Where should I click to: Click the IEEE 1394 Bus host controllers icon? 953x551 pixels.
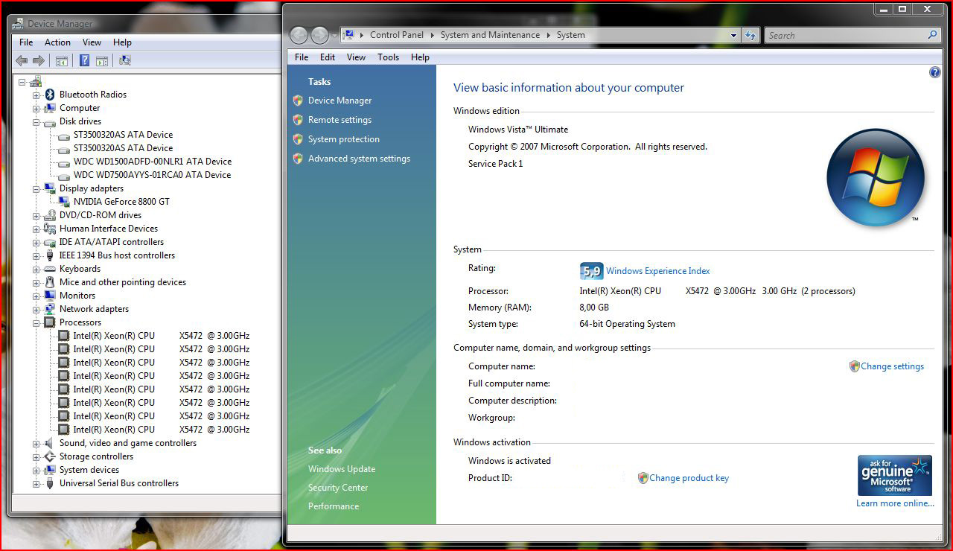point(50,255)
